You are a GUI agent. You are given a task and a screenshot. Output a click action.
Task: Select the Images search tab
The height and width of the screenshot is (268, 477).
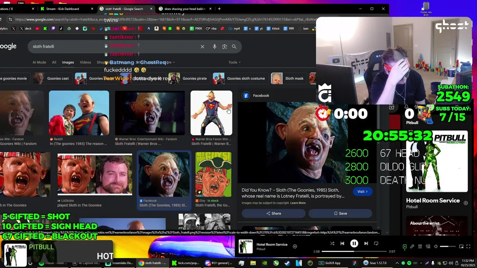click(x=68, y=63)
